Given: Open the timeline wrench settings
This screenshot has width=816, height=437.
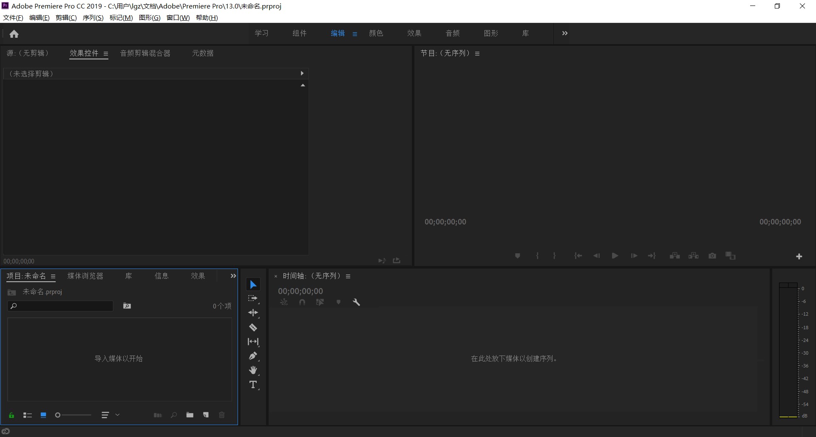Looking at the screenshot, I should 356,302.
